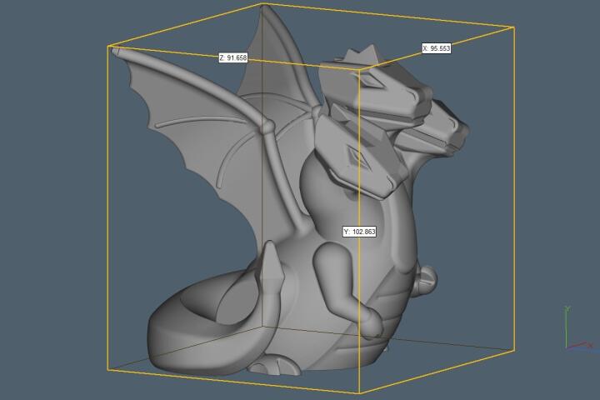This screenshot has width=600, height=400.
Task: Click the Z: 91.658 dimension label
Action: click(x=233, y=57)
